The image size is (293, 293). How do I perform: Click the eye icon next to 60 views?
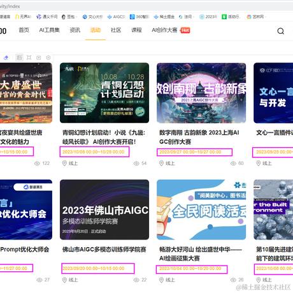pos(233,163)
